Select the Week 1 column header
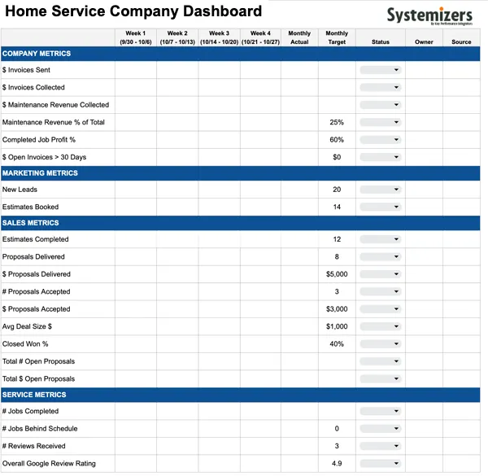488x476 pixels. [x=136, y=37]
